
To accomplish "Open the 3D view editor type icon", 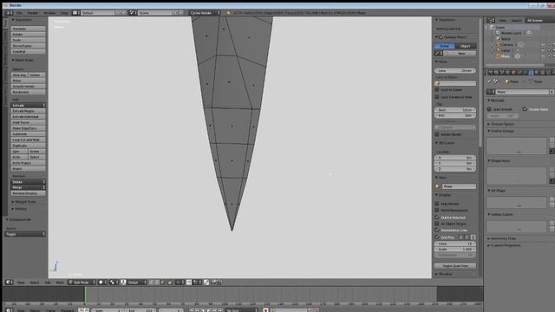I will point(9,283).
